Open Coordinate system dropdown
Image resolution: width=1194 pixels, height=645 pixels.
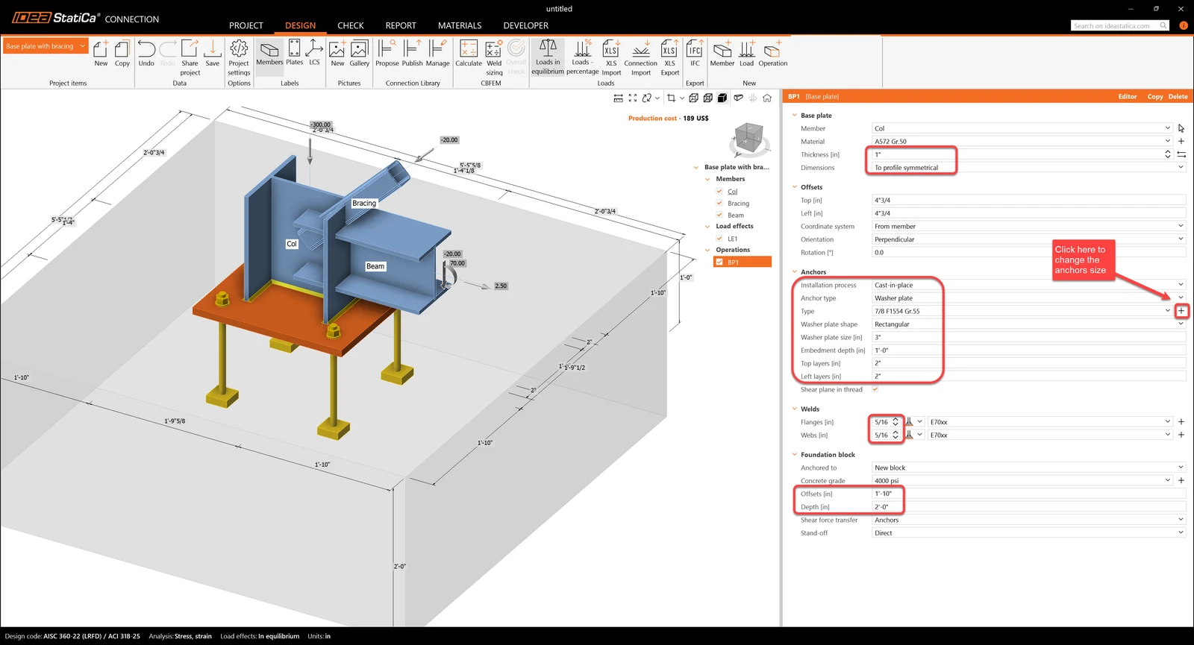click(1028, 226)
